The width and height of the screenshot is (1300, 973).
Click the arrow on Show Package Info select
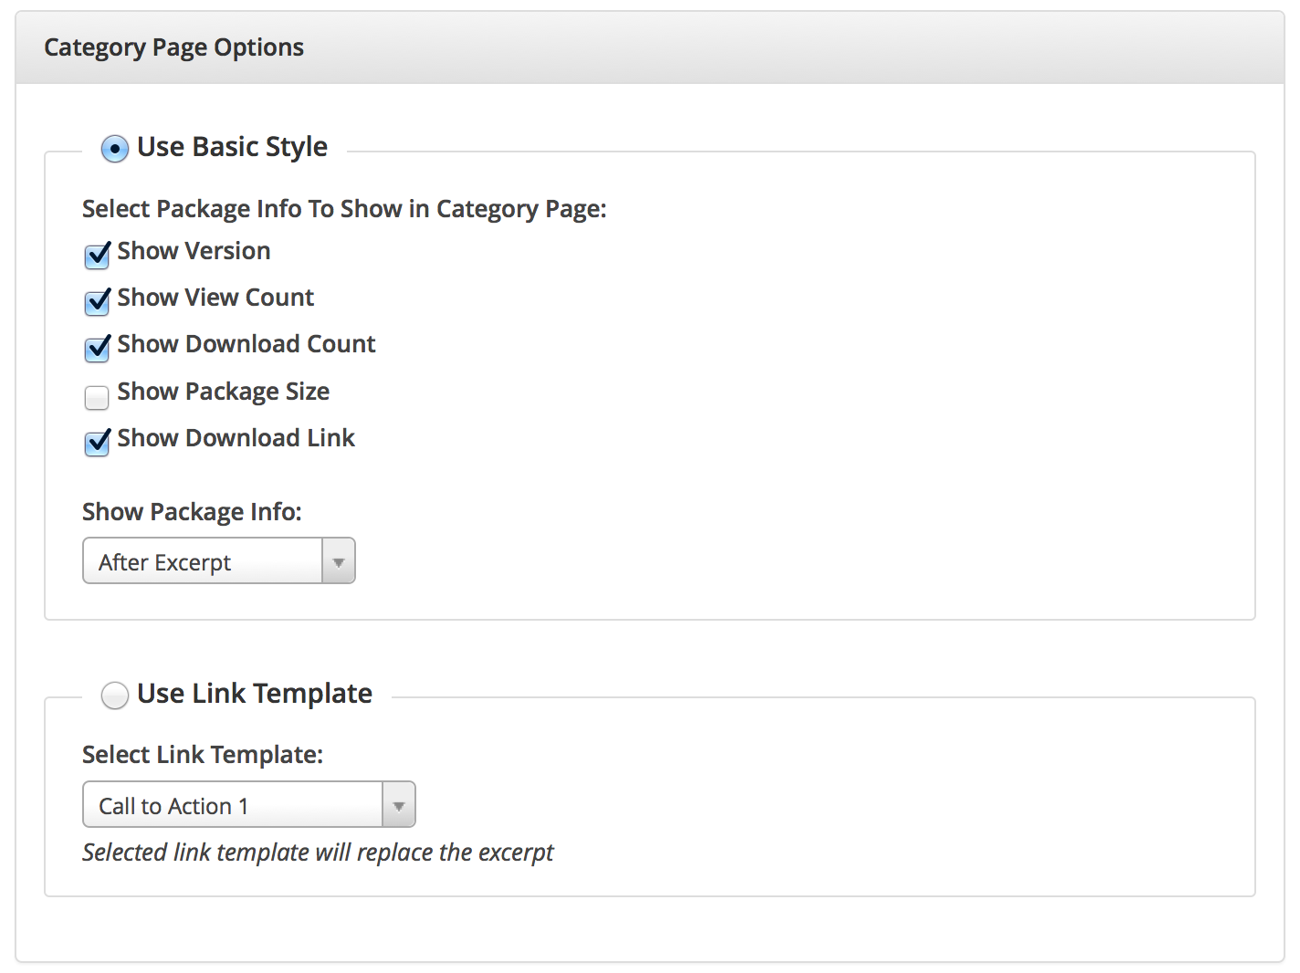(339, 562)
